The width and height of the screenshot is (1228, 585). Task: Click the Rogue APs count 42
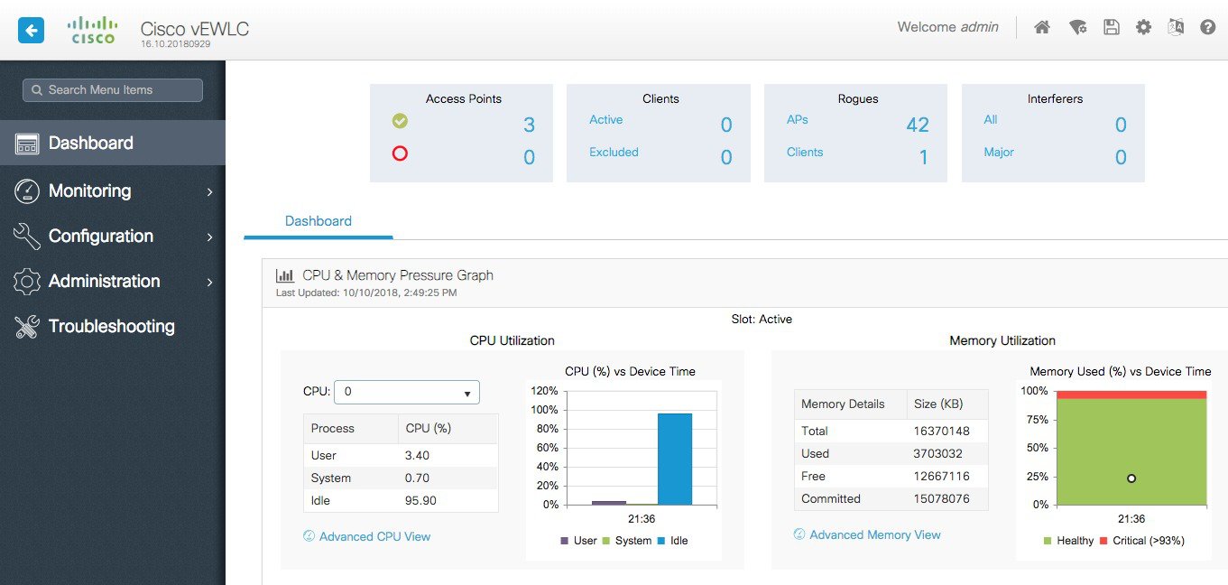pyautogui.click(x=917, y=125)
